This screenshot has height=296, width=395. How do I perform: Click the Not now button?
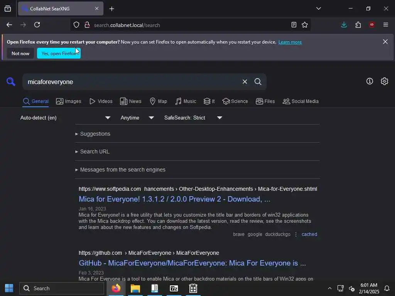point(20,53)
